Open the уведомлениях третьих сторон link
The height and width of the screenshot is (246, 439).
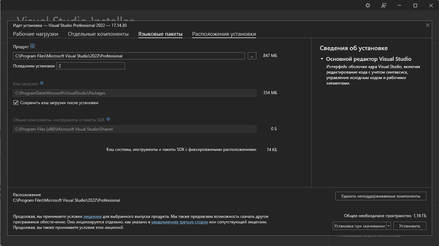[x=180, y=222]
